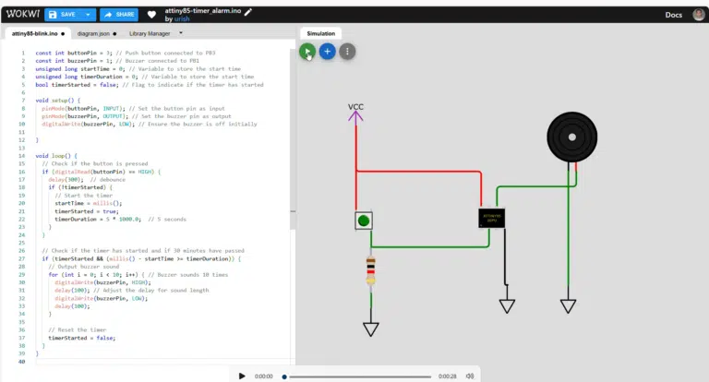This screenshot has width=709, height=382.
Task: Like the project with heart icon
Action: click(x=151, y=15)
